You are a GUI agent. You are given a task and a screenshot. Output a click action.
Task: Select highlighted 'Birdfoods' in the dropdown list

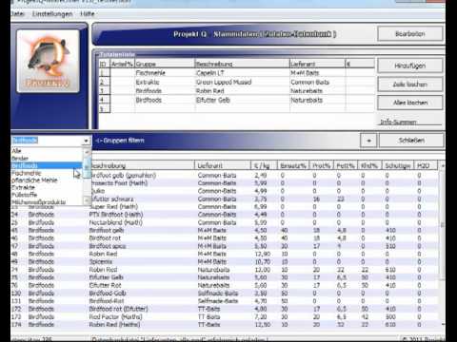tap(47, 165)
